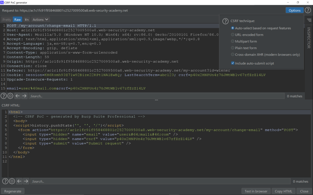Click the form action line in CSRF HTML
Image resolution: width=313 pixels, height=195 pixels.
[158, 130]
